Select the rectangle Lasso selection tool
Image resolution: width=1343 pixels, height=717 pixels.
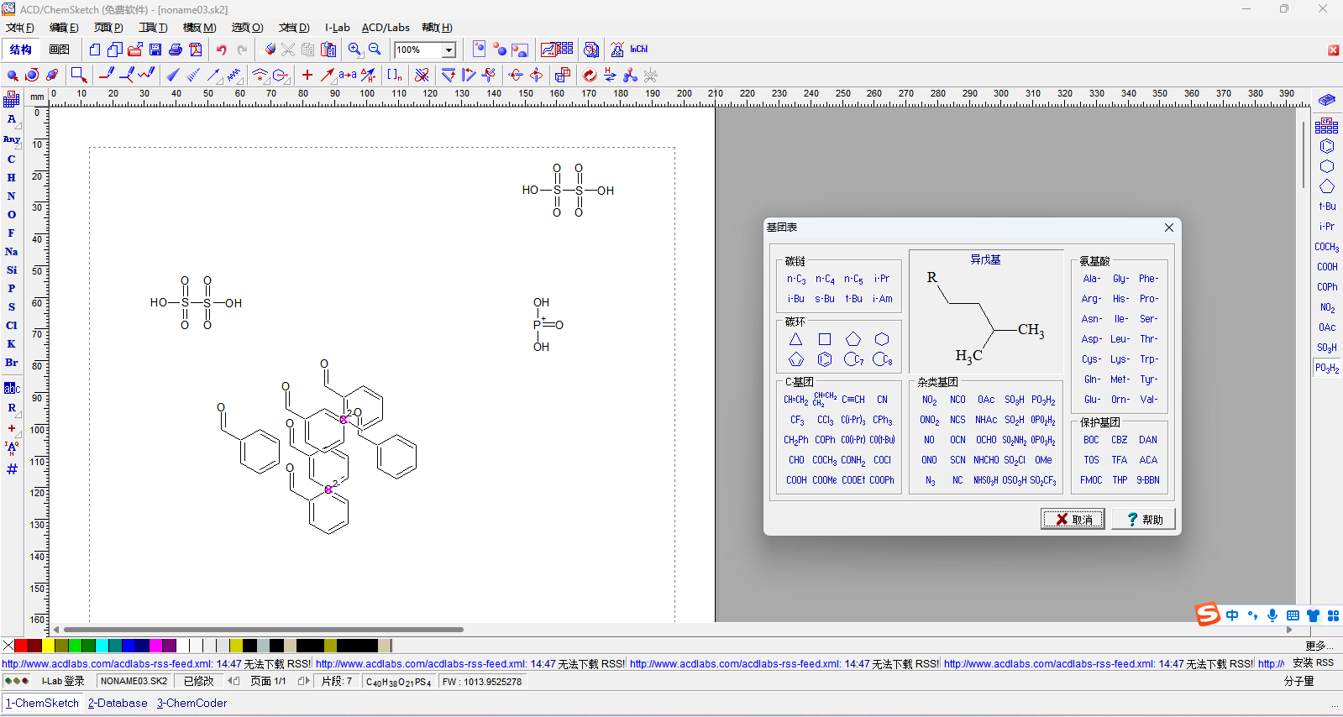click(x=79, y=75)
